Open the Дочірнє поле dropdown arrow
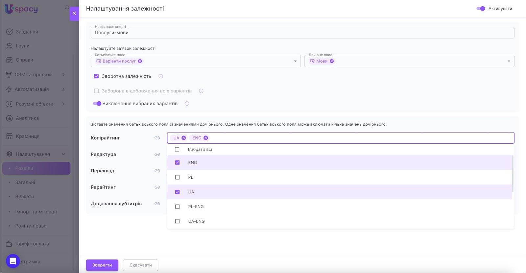The image size is (526, 273). coord(509,61)
